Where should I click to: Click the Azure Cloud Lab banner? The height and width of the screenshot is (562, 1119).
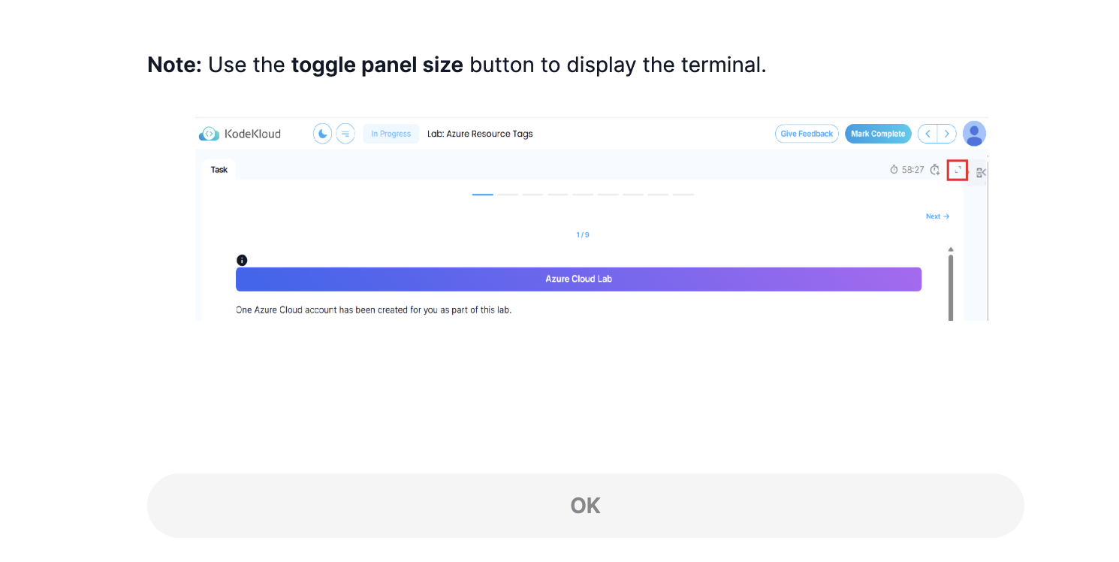(x=578, y=279)
